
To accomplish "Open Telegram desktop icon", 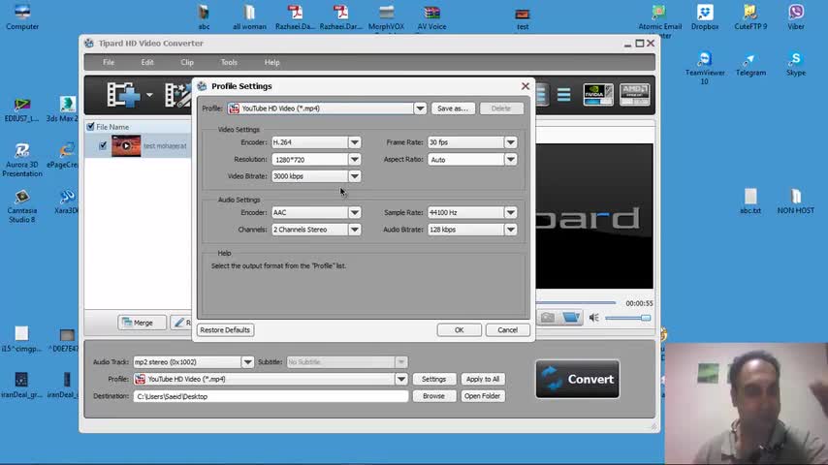I will coord(750,64).
